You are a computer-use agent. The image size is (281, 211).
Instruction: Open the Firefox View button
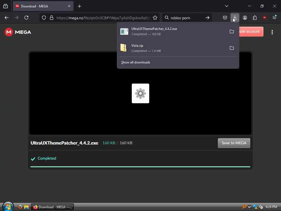[5, 6]
